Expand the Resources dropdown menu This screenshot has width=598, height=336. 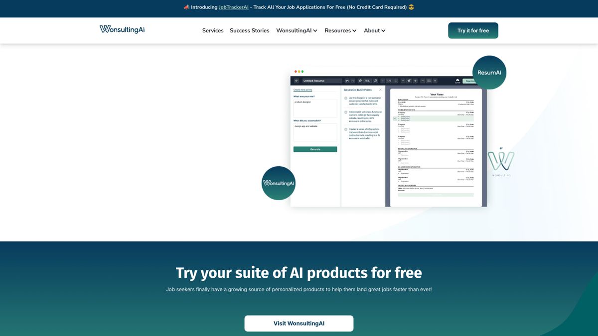pyautogui.click(x=340, y=30)
